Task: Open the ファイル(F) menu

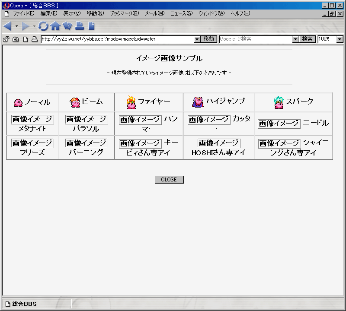Action: tap(24, 13)
